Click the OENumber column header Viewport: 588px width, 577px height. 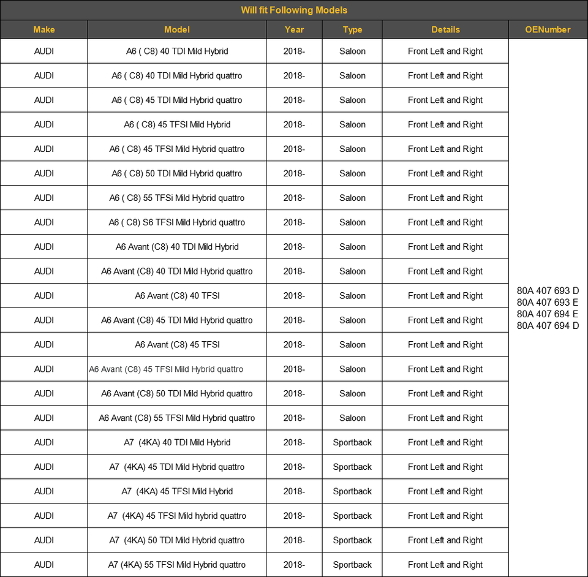coord(548,29)
